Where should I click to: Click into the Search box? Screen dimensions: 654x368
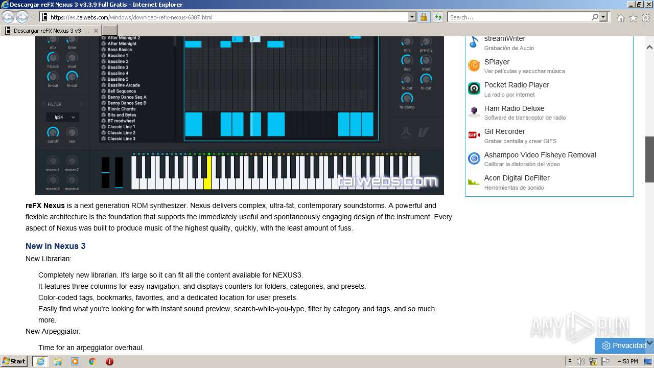coord(519,17)
